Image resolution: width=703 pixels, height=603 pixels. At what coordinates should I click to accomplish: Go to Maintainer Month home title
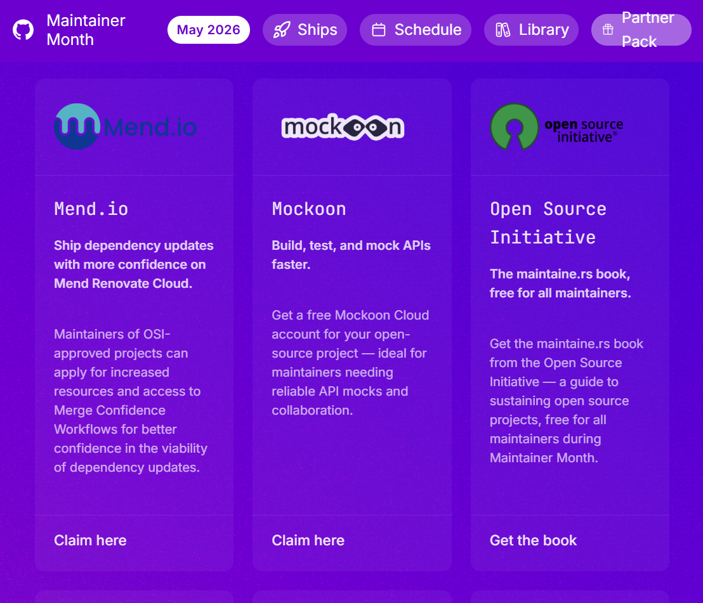tap(86, 30)
